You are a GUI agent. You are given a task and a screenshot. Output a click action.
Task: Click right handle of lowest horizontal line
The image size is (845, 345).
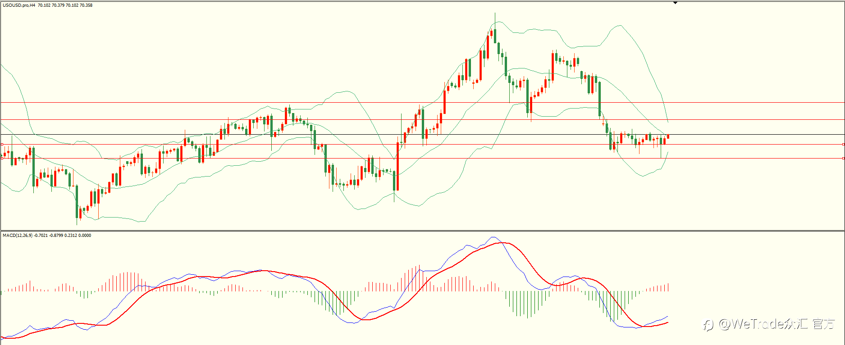(843, 159)
